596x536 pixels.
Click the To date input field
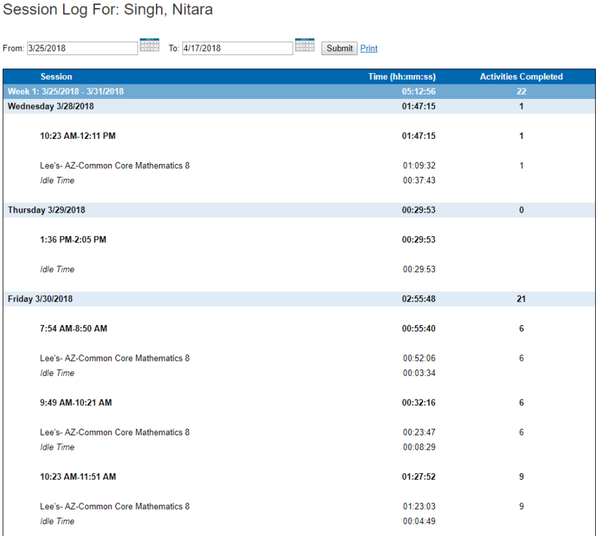coord(237,48)
